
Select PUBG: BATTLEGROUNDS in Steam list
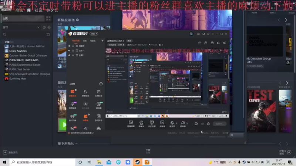pyautogui.click(x=24, y=60)
